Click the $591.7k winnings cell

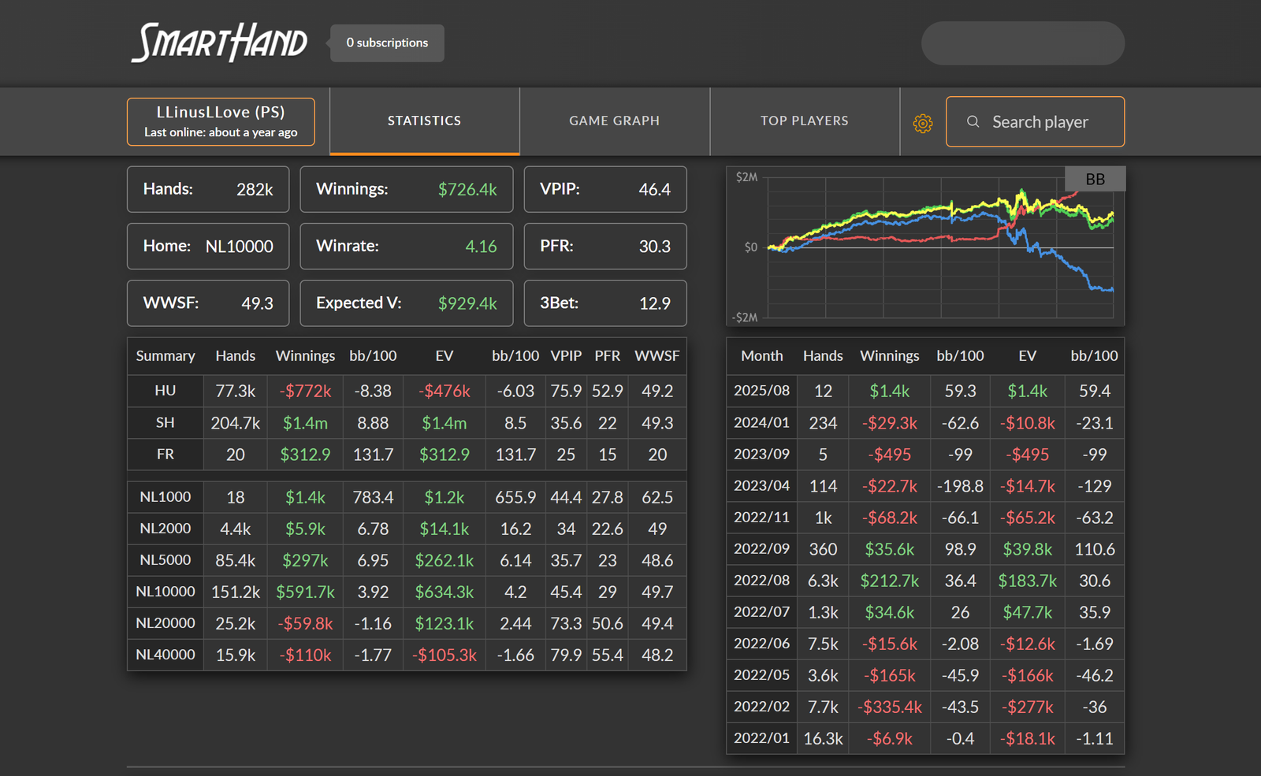pyautogui.click(x=305, y=592)
